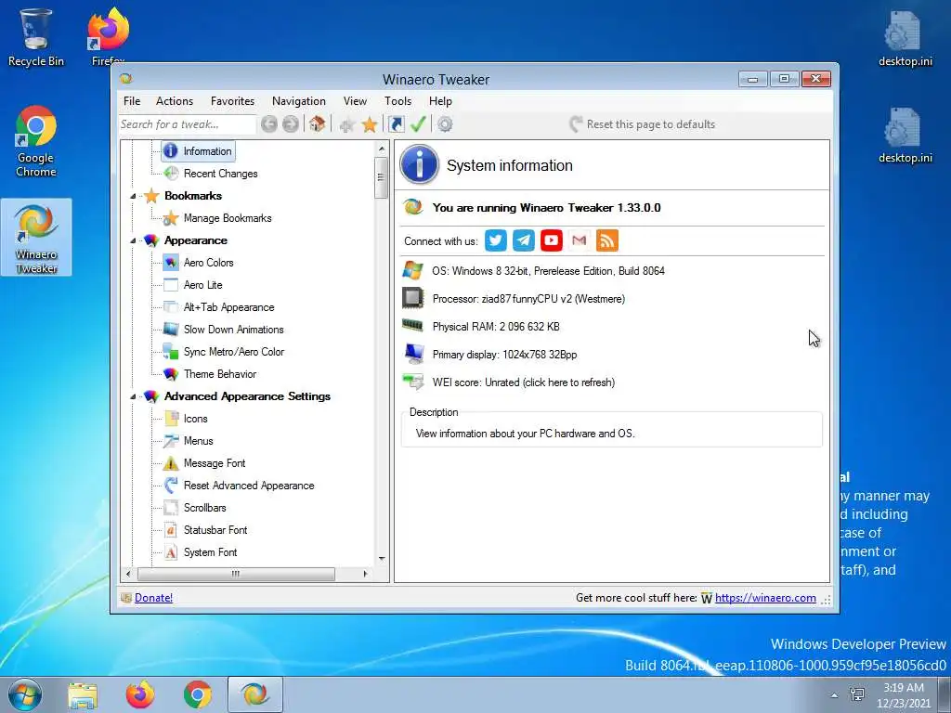The image size is (951, 713).
Task: Click the Back navigation arrow in toolbar
Action: point(269,124)
